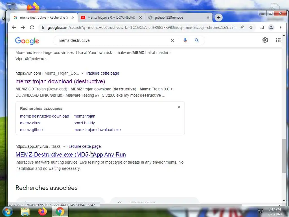Viewport: 289px width, 217px height.
Task: Open Google search settings gear
Action: [265, 40]
